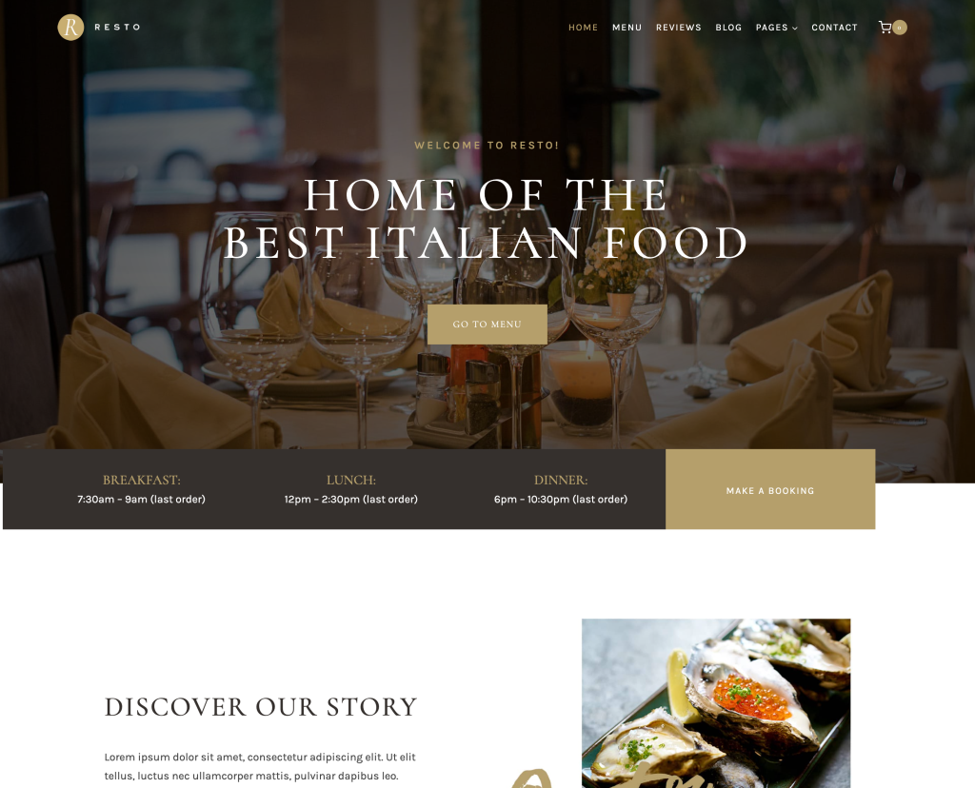Click the Welcome to Resto tagline
Image resolution: width=975 pixels, height=788 pixels.
pos(487,146)
